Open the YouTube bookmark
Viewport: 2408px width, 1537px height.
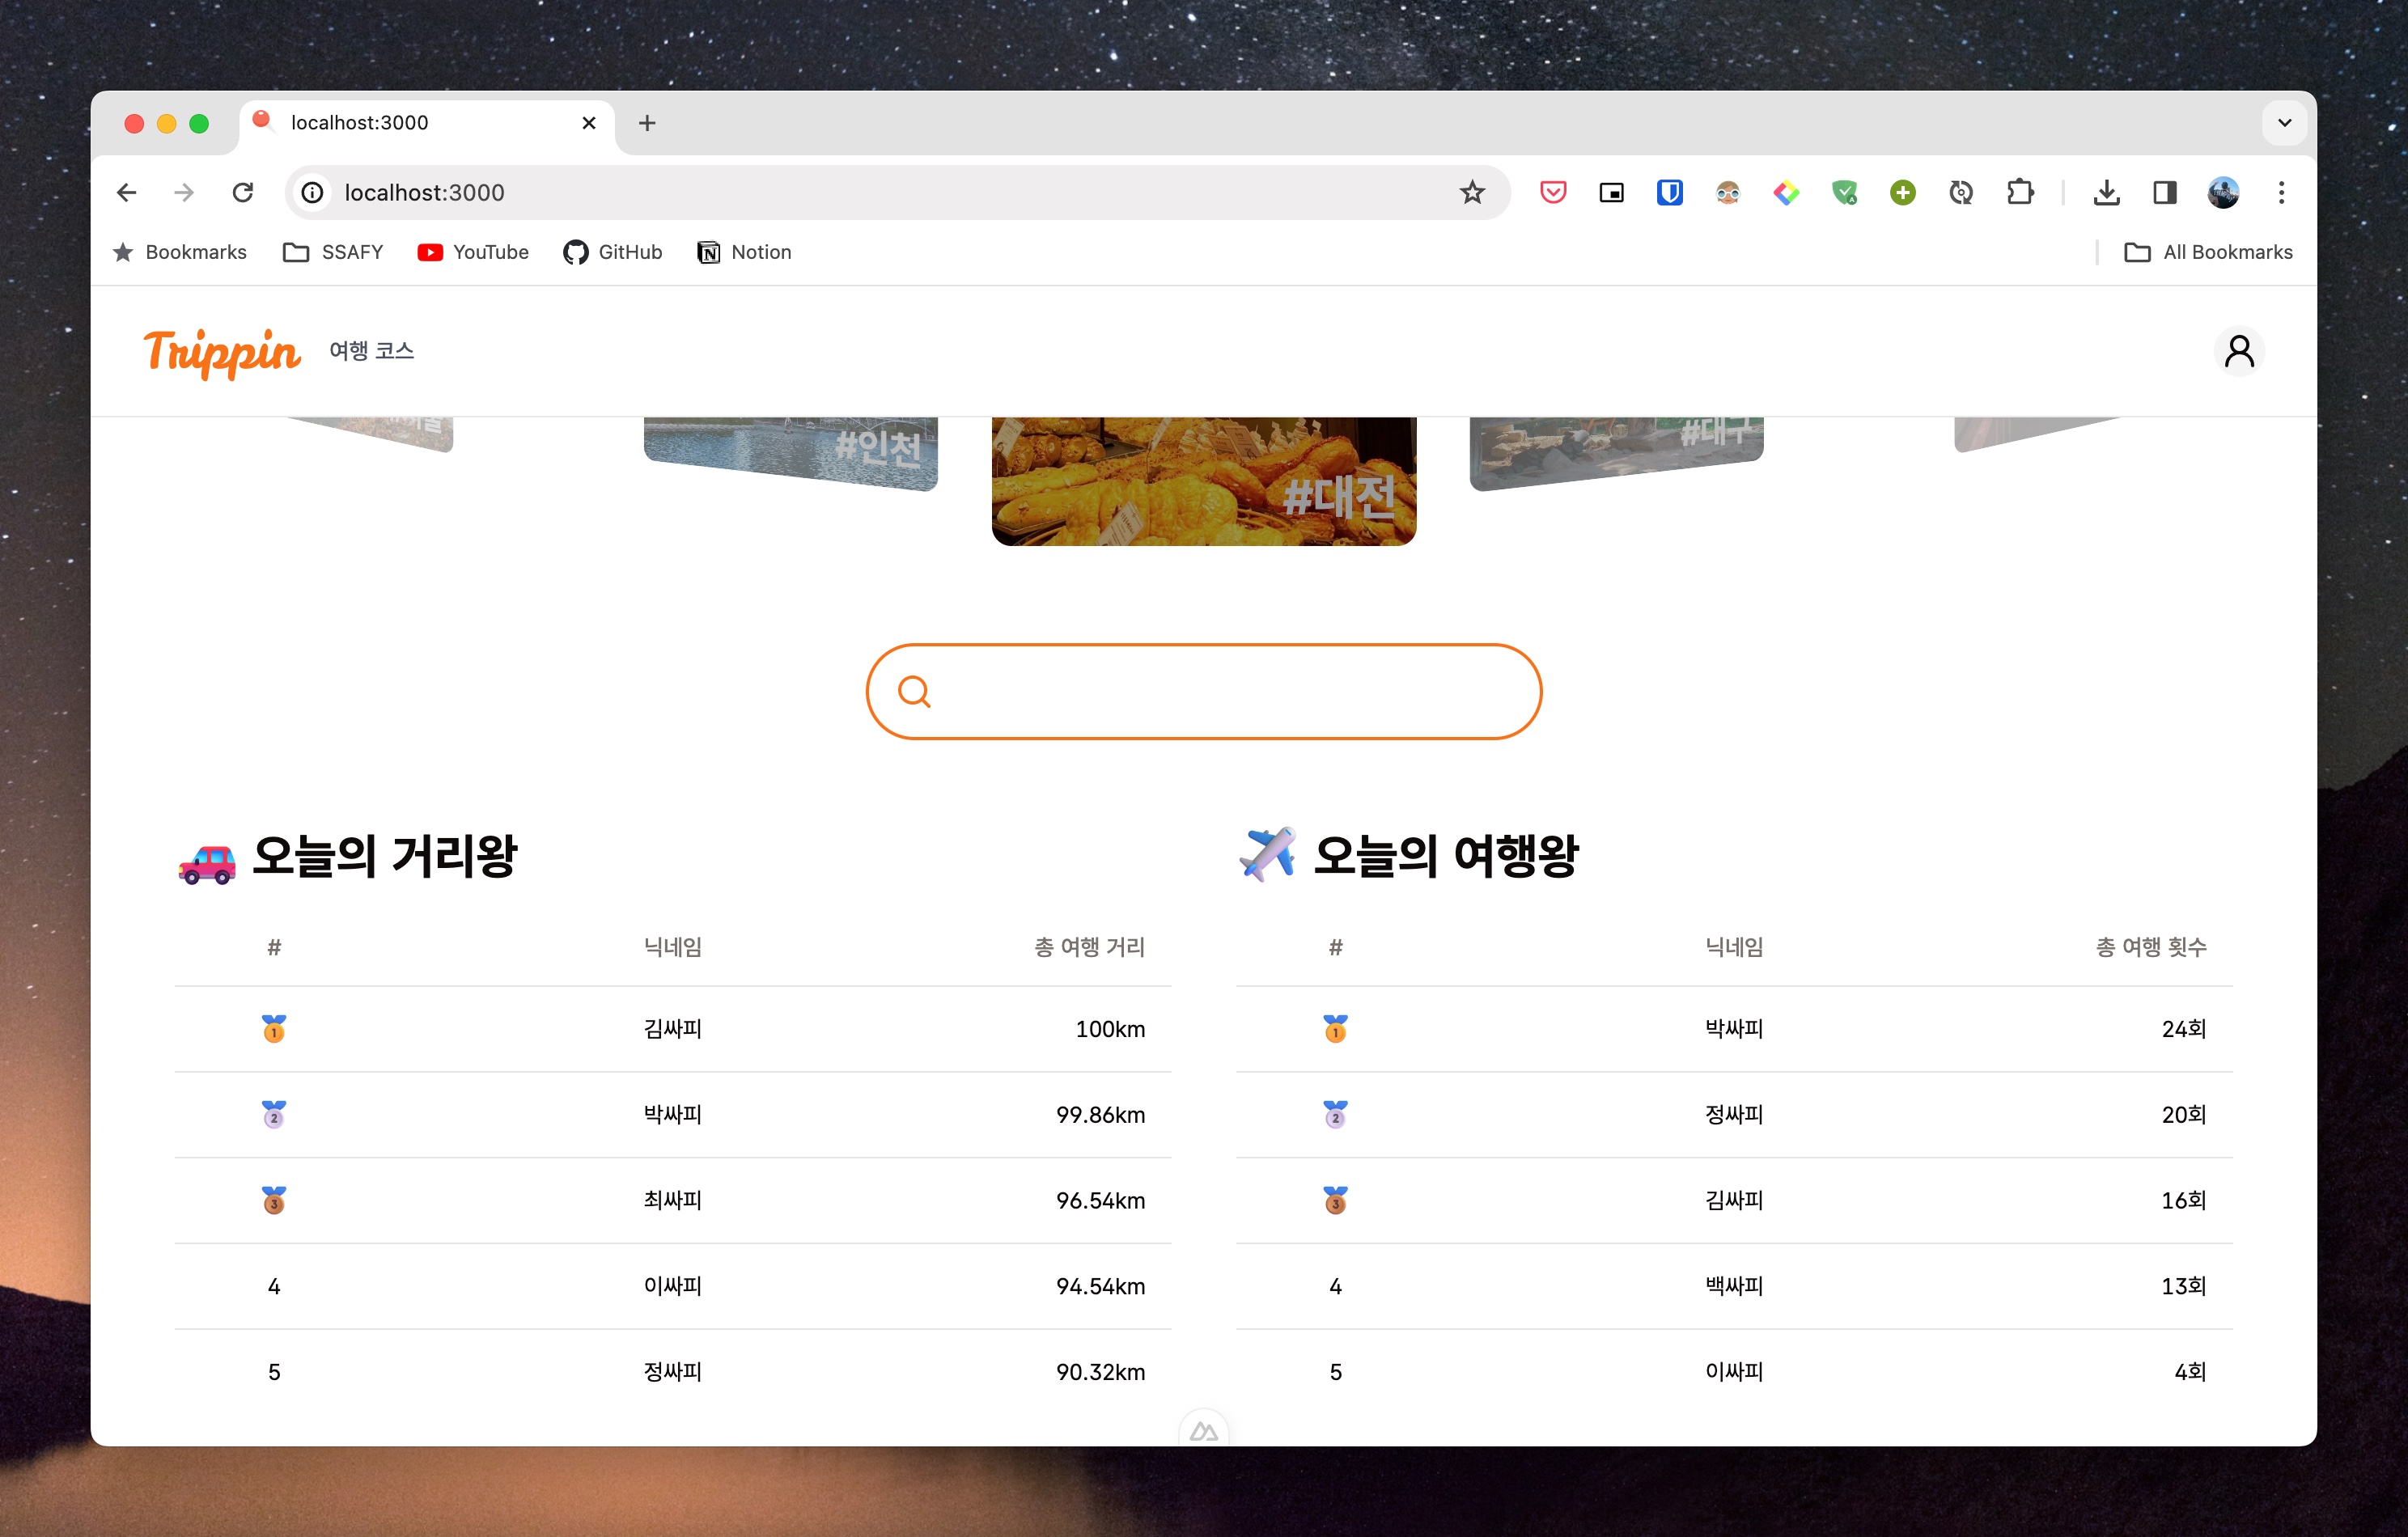[473, 252]
